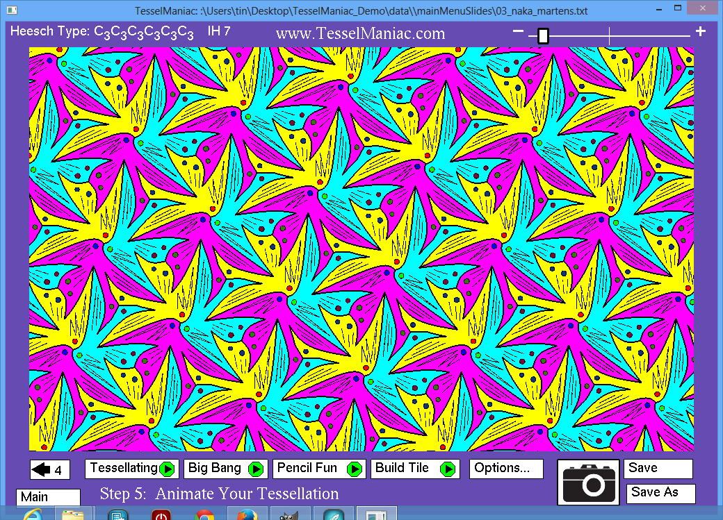Launch the Pencil Fun animation
This screenshot has width=723, height=520.
(319, 469)
